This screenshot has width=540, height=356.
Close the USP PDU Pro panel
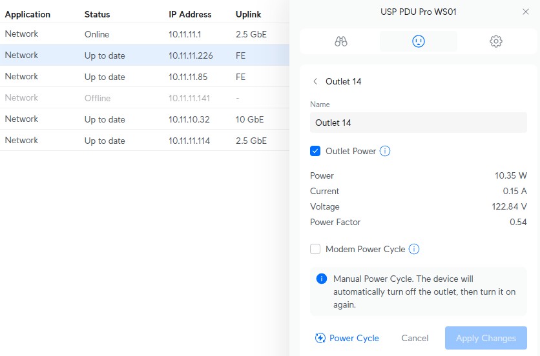[x=525, y=12]
